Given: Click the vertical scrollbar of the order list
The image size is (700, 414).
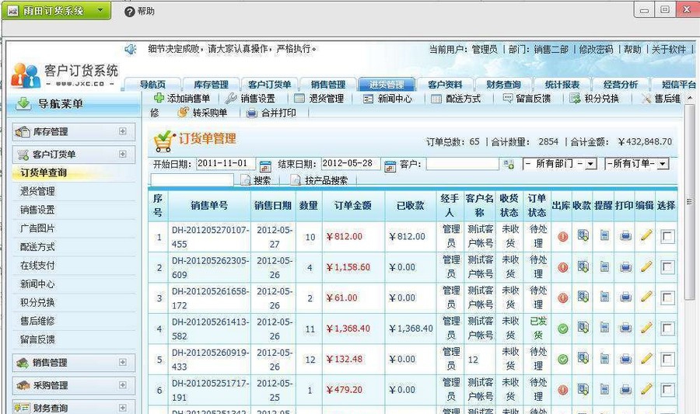Looking at the screenshot, I should click(689, 201).
